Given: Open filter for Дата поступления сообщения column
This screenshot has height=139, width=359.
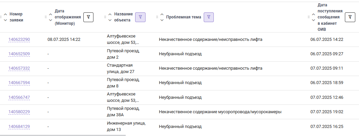Looking at the screenshot, I should [x=350, y=17].
